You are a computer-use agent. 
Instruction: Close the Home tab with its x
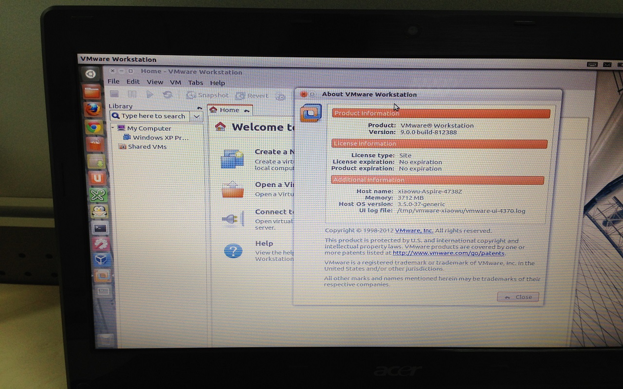pyautogui.click(x=247, y=111)
